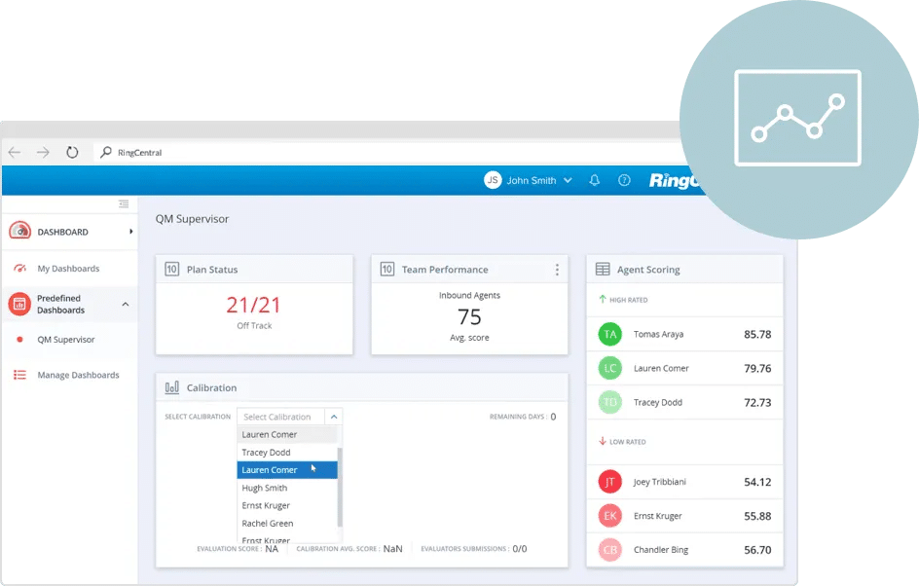Open Team Performance three-dot menu
919x586 pixels.
point(557,270)
